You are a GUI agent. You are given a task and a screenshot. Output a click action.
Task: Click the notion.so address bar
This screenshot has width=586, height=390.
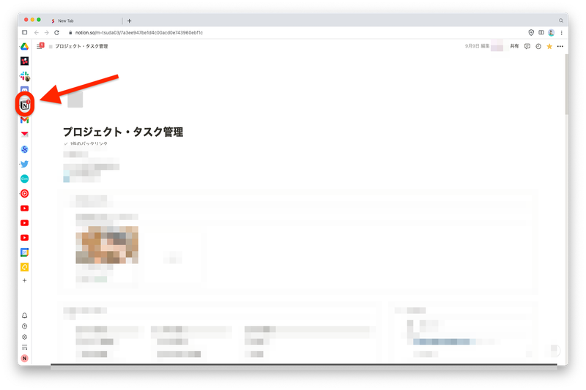[139, 32]
